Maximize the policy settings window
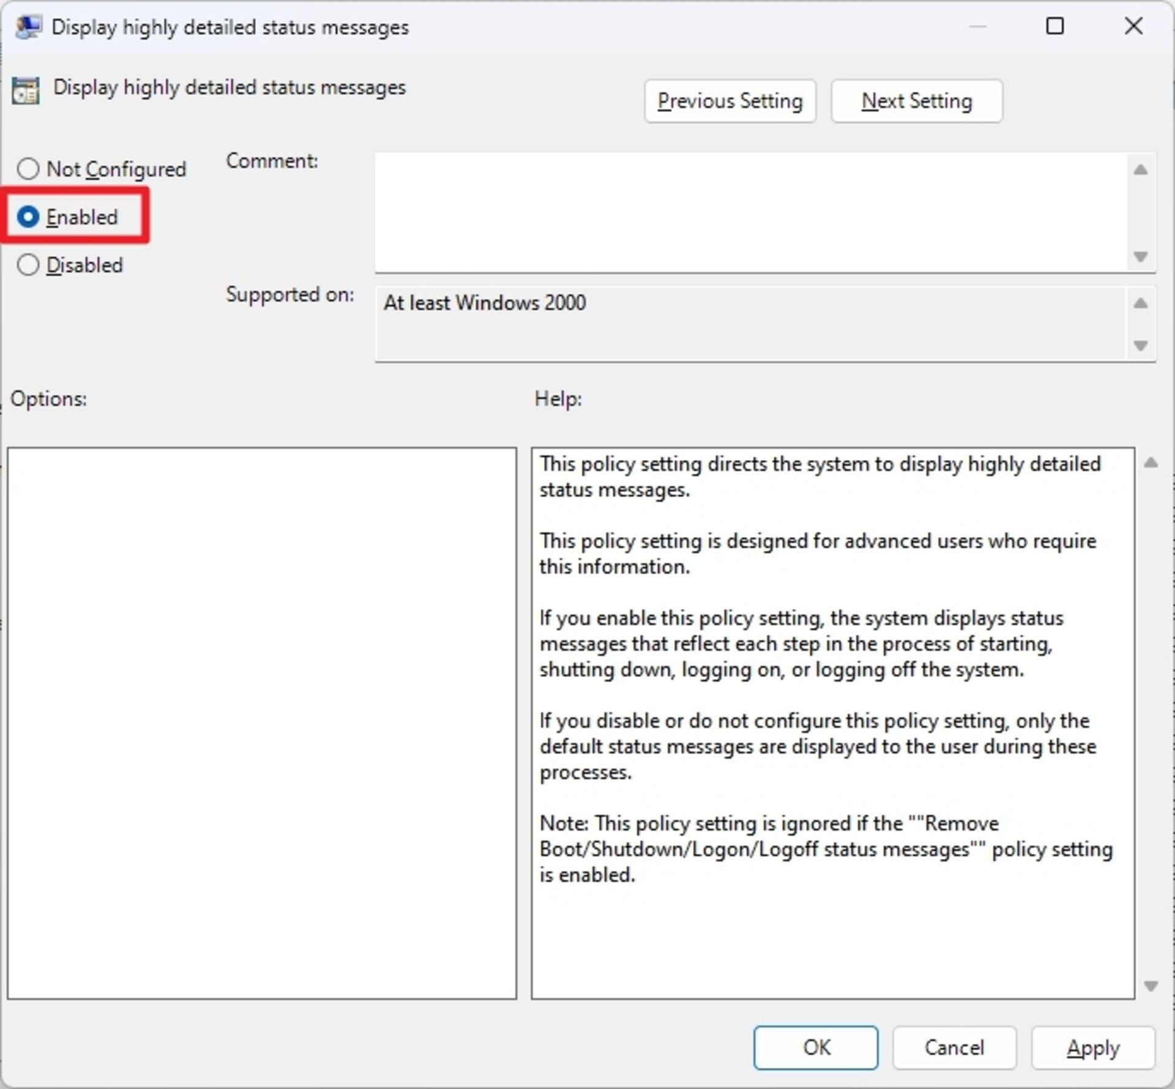 pos(1054,26)
